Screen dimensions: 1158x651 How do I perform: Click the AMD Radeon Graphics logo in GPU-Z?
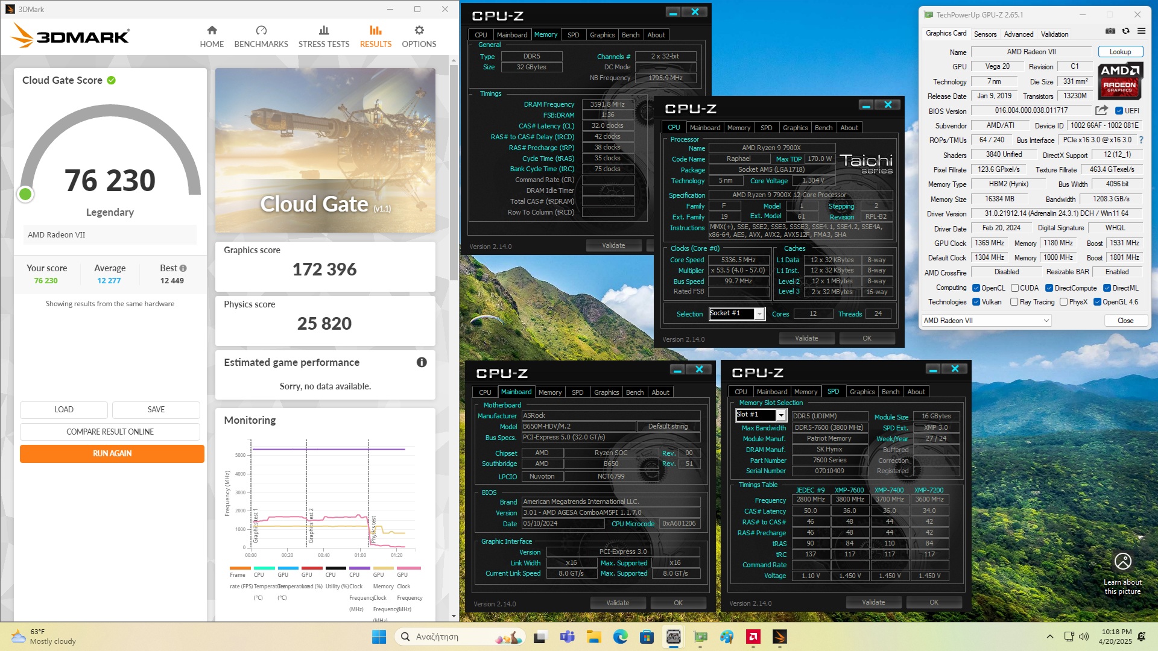tap(1119, 81)
